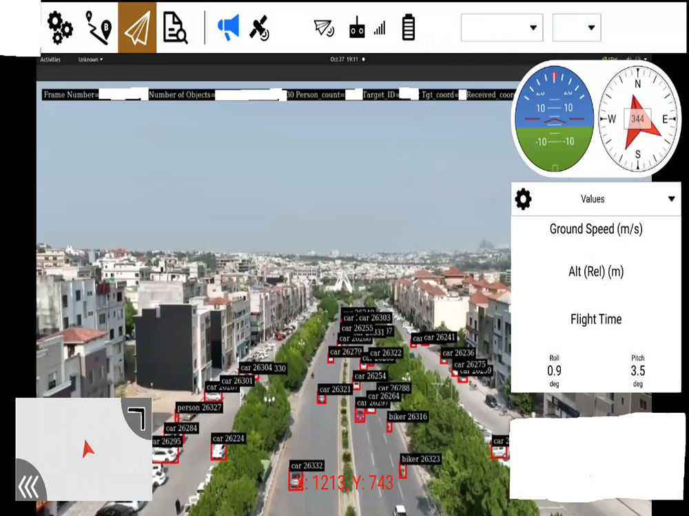Open the log analysis document icon
The height and width of the screenshot is (516, 689).
174,28
